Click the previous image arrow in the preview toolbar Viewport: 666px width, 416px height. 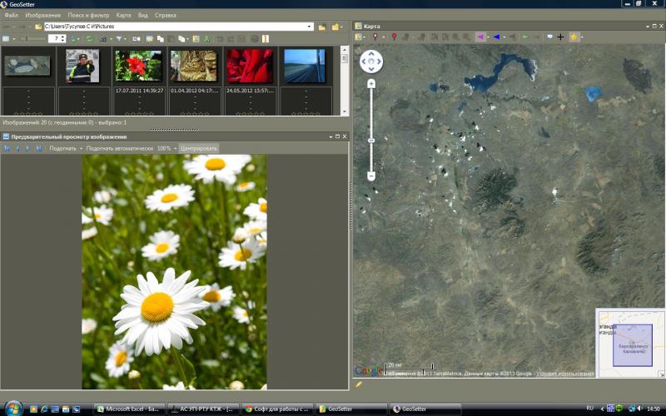coord(17,149)
